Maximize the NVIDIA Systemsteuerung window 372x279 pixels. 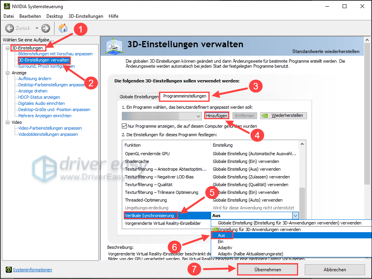(345, 6)
